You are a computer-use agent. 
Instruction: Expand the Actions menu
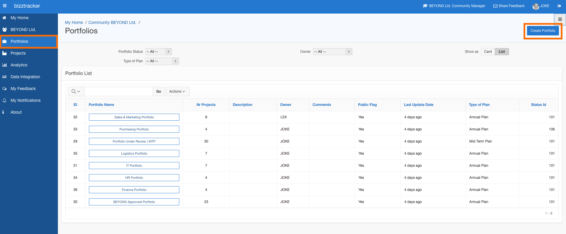pyautogui.click(x=177, y=91)
